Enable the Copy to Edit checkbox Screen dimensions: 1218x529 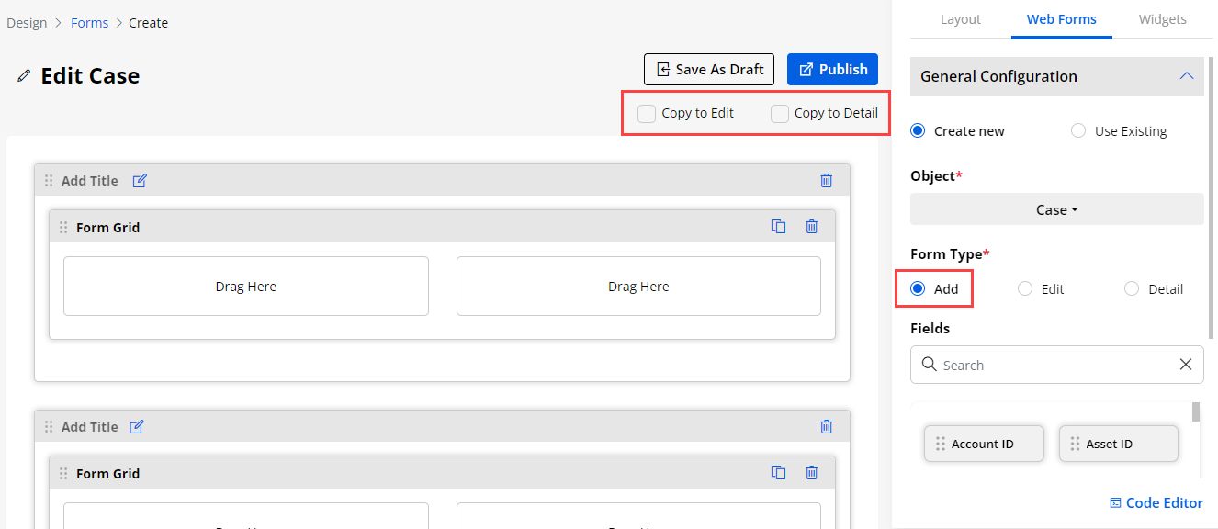point(647,114)
